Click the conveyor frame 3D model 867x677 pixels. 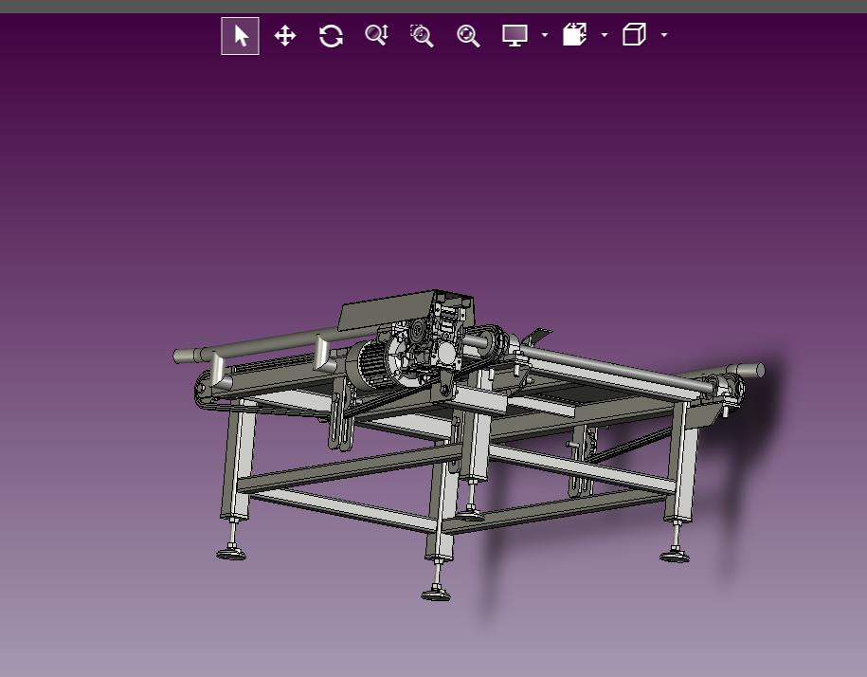(x=469, y=446)
